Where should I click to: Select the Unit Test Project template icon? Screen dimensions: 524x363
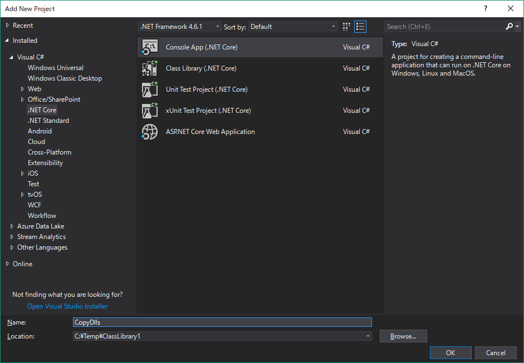coord(149,89)
